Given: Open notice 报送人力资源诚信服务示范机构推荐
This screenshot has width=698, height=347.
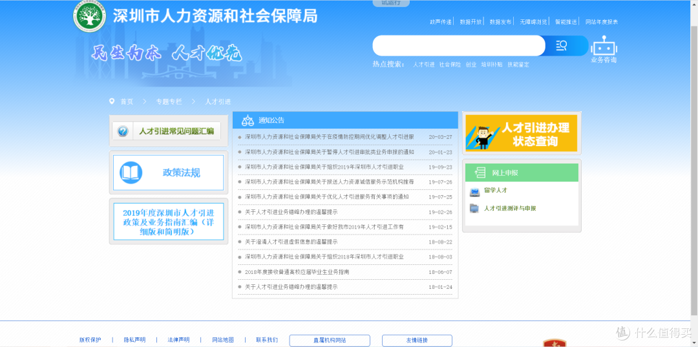Looking at the screenshot, I should click(330, 182).
